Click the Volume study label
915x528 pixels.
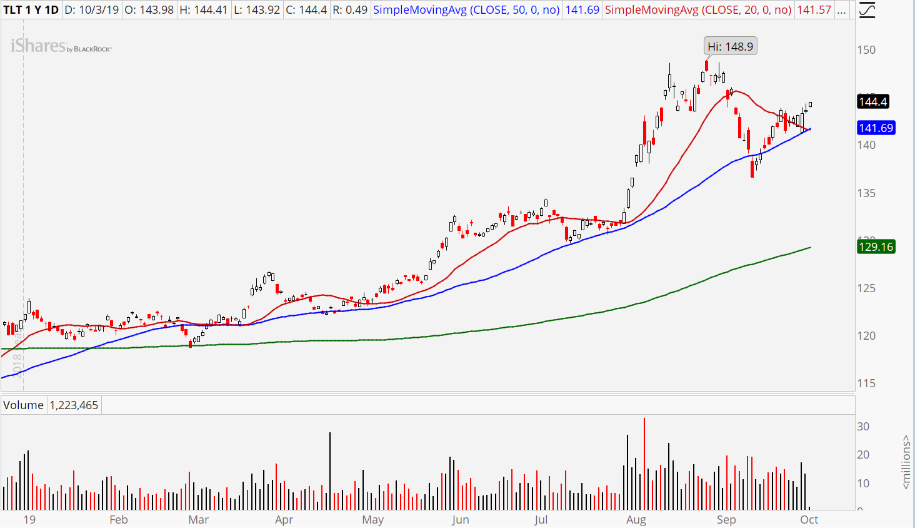pos(23,405)
